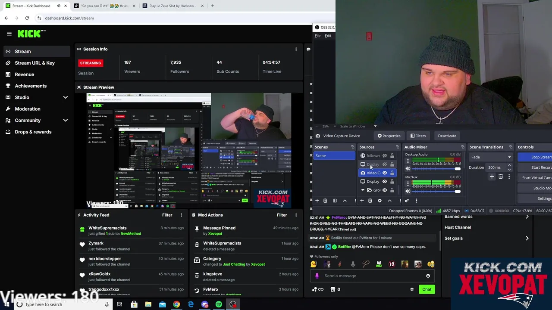This screenshot has width=552, height=310.
Task: Show the hidden Display source
Action: [385, 164]
